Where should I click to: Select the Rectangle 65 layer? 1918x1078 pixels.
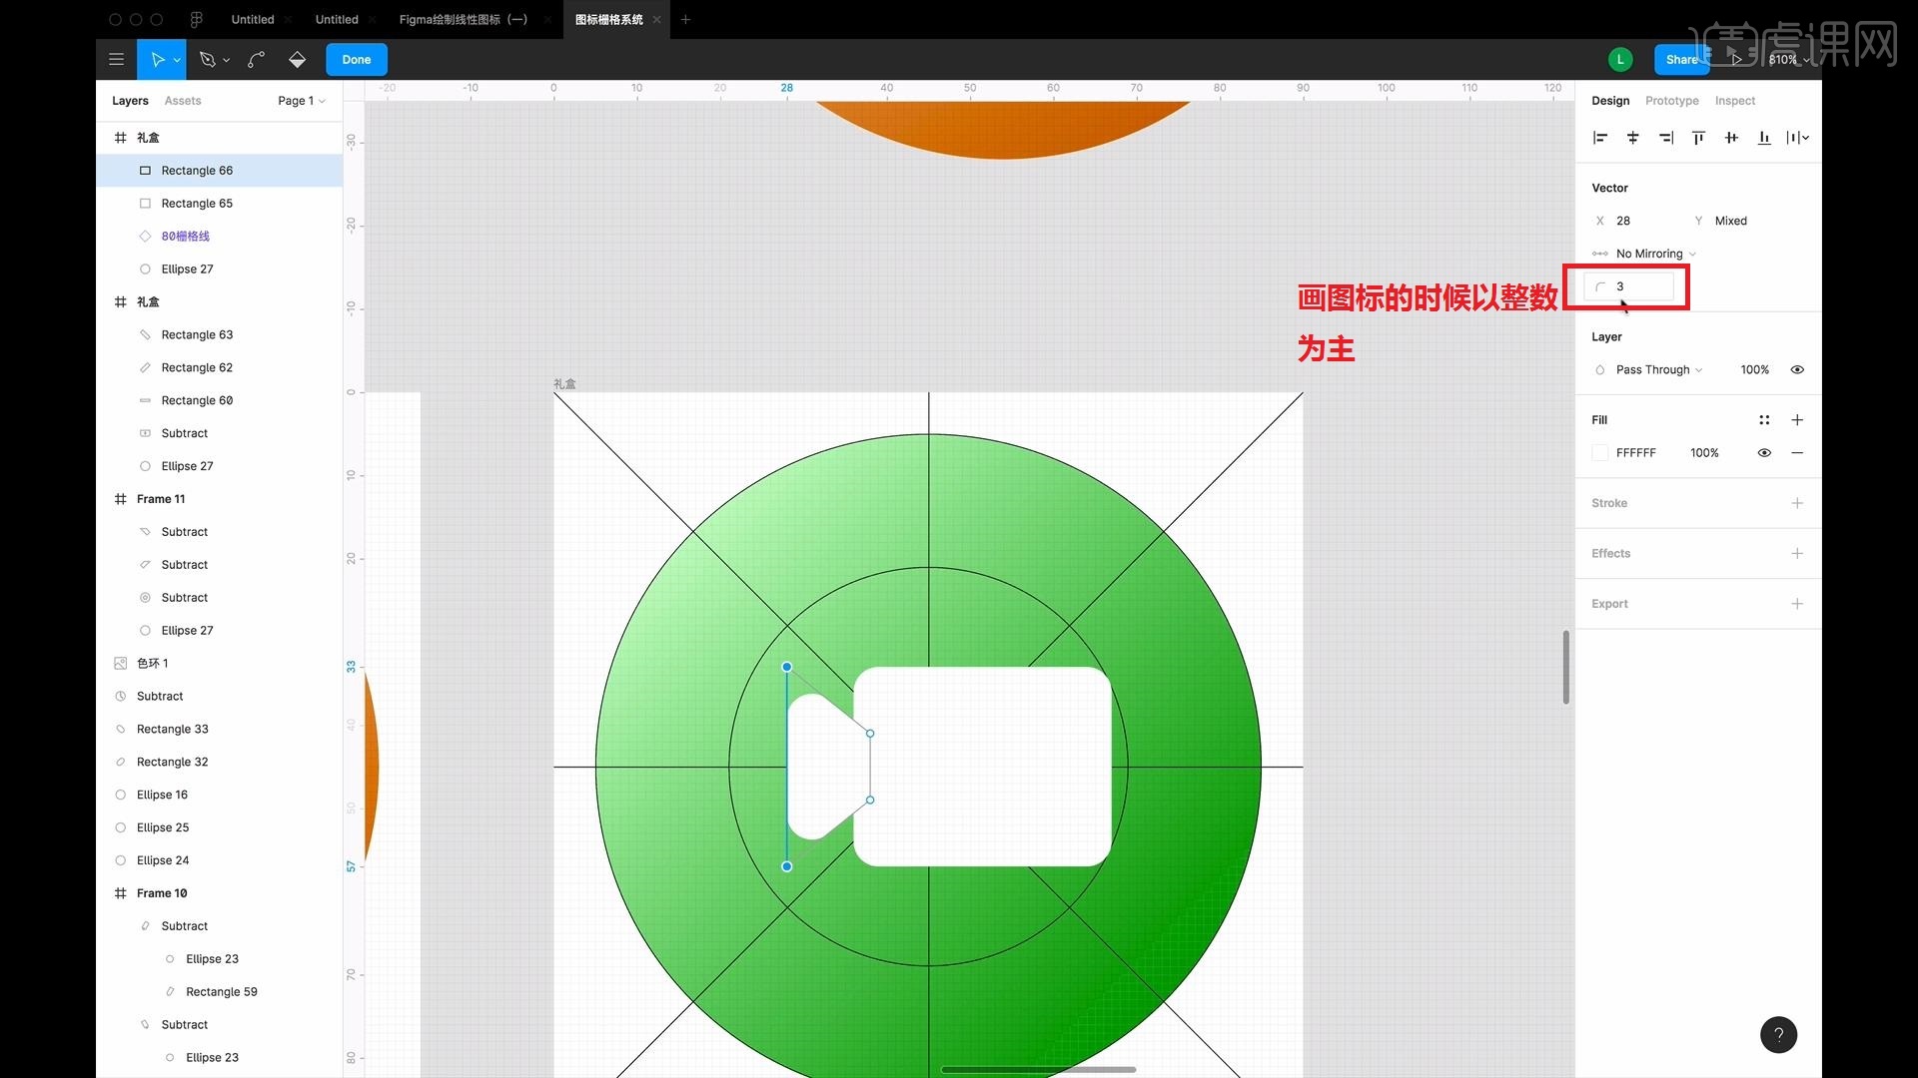(220, 204)
